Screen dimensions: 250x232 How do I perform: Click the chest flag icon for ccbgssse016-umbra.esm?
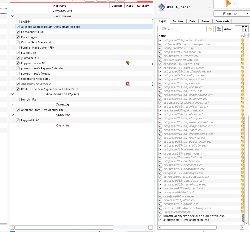tap(243, 64)
